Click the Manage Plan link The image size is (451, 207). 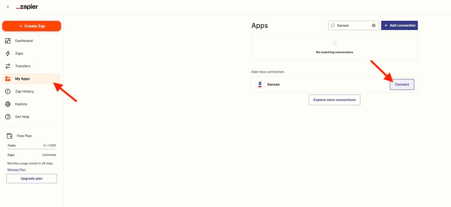coord(17,170)
